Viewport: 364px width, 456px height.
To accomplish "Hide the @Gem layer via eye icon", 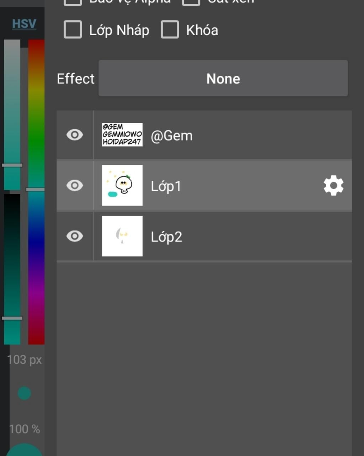I will (75, 135).
